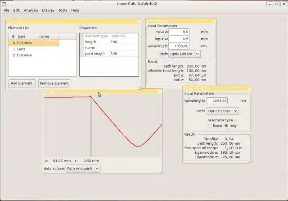288x201 pixels.
Task: Click the name column header
Action: (x=48, y=37)
